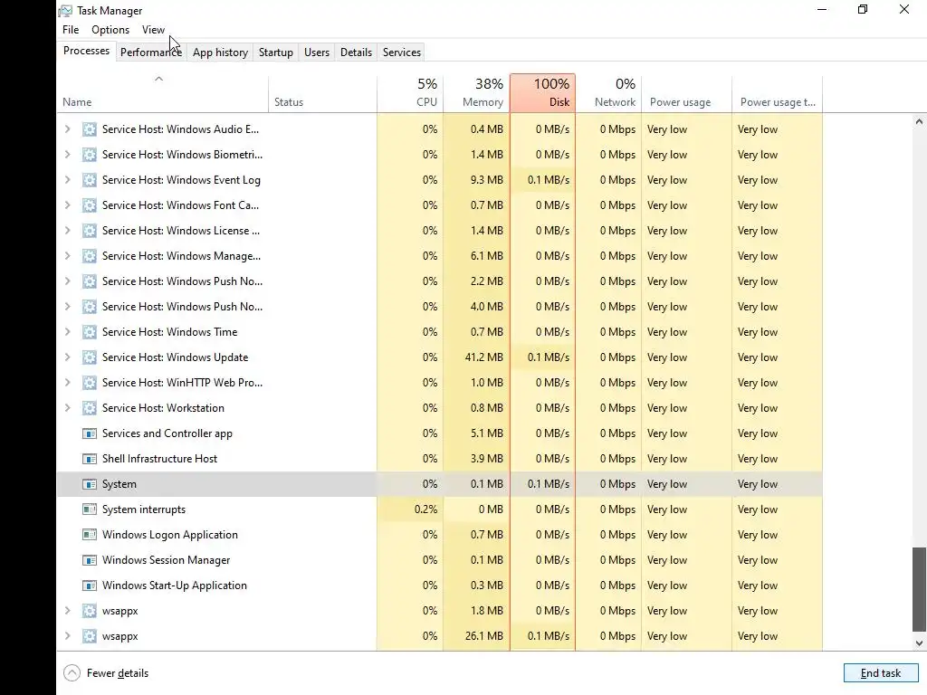Viewport: 927px width, 695px height.
Task: Open the Options menu
Action: point(110,30)
